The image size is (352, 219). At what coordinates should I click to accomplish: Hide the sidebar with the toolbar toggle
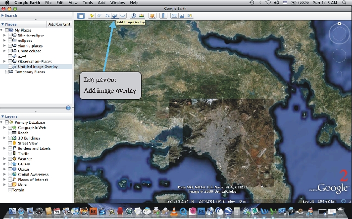point(81,16)
